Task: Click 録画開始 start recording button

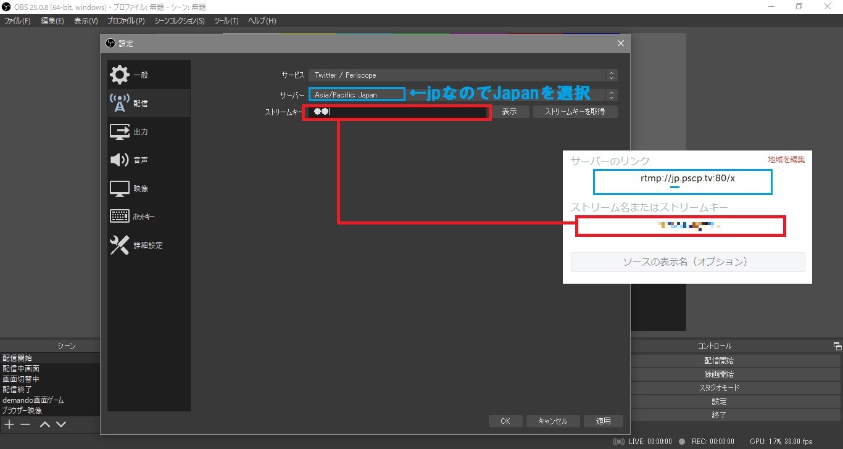Action: click(x=719, y=374)
